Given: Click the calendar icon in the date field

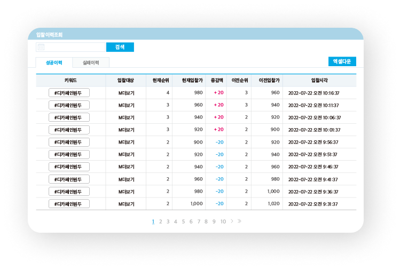Looking at the screenshot, I should tap(41, 47).
